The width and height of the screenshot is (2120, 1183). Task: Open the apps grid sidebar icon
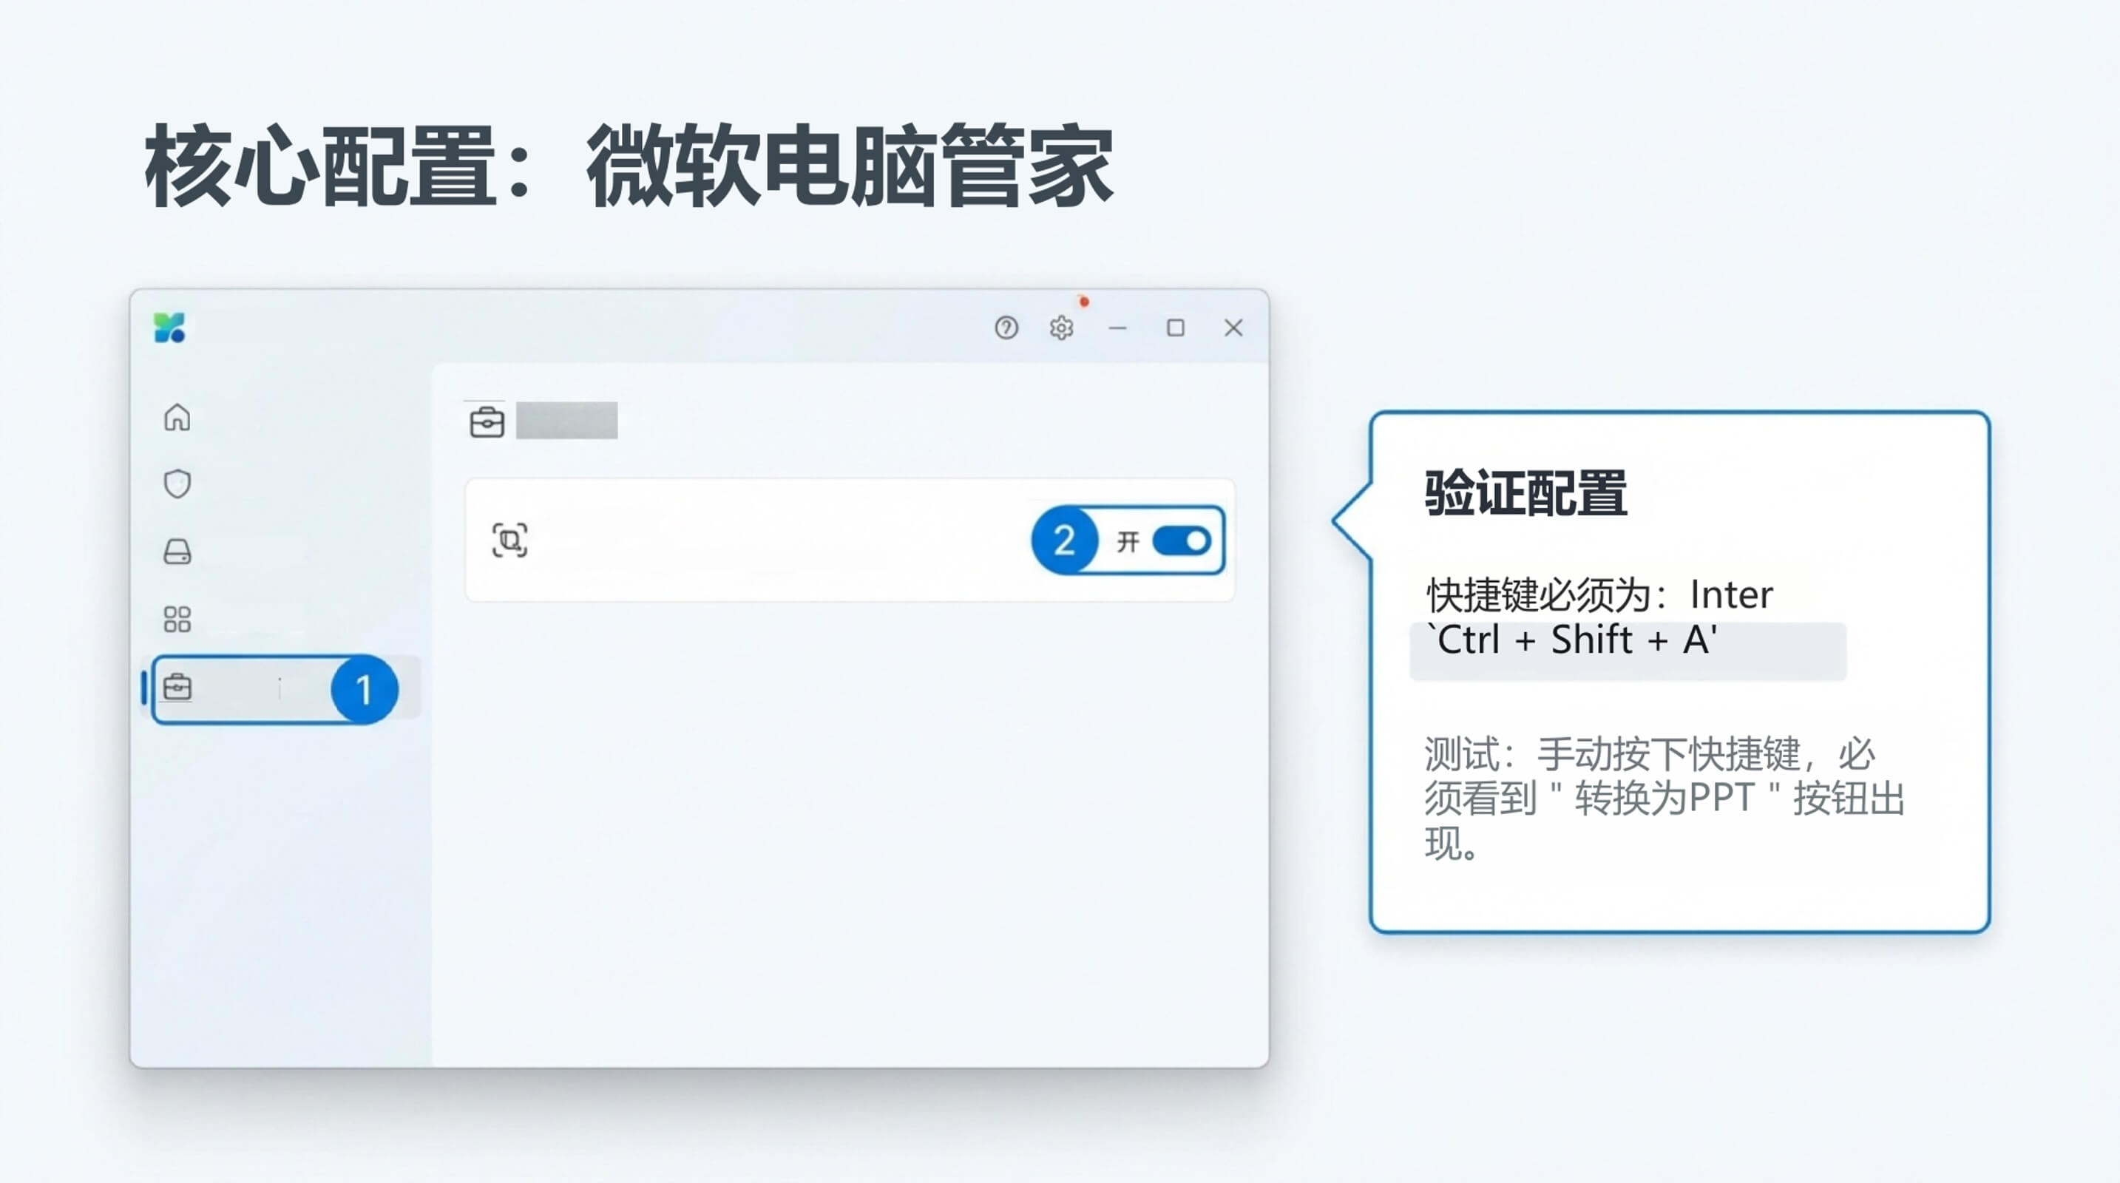[177, 619]
